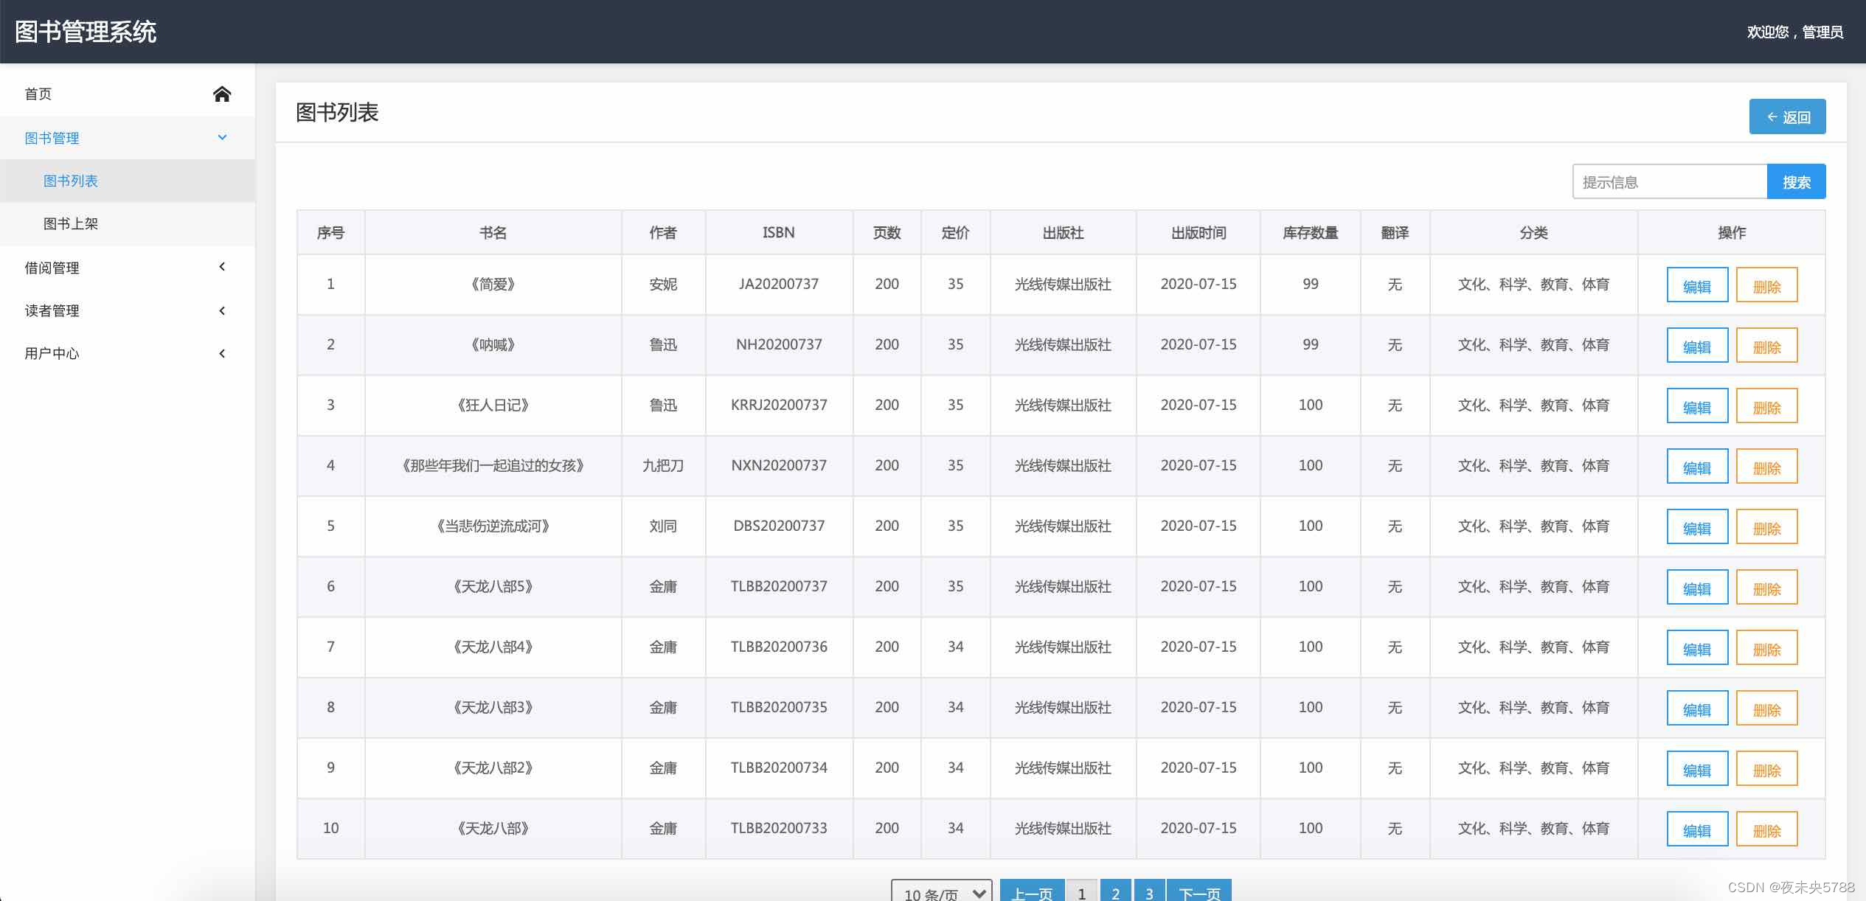Image resolution: width=1866 pixels, height=901 pixels.
Task: Collapse the 图书管理 menu chevron
Action: pyautogui.click(x=222, y=138)
